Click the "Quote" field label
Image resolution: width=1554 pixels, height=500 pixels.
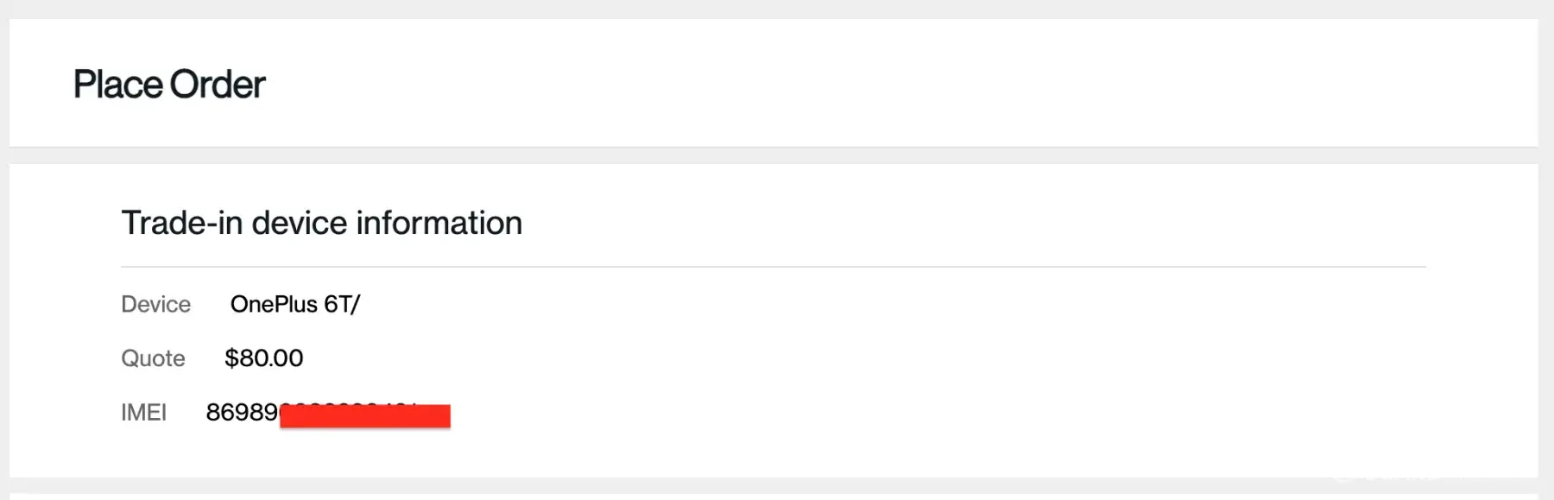tap(153, 358)
